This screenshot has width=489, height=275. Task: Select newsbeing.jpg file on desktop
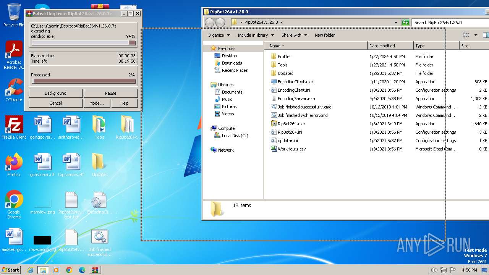[42, 243]
